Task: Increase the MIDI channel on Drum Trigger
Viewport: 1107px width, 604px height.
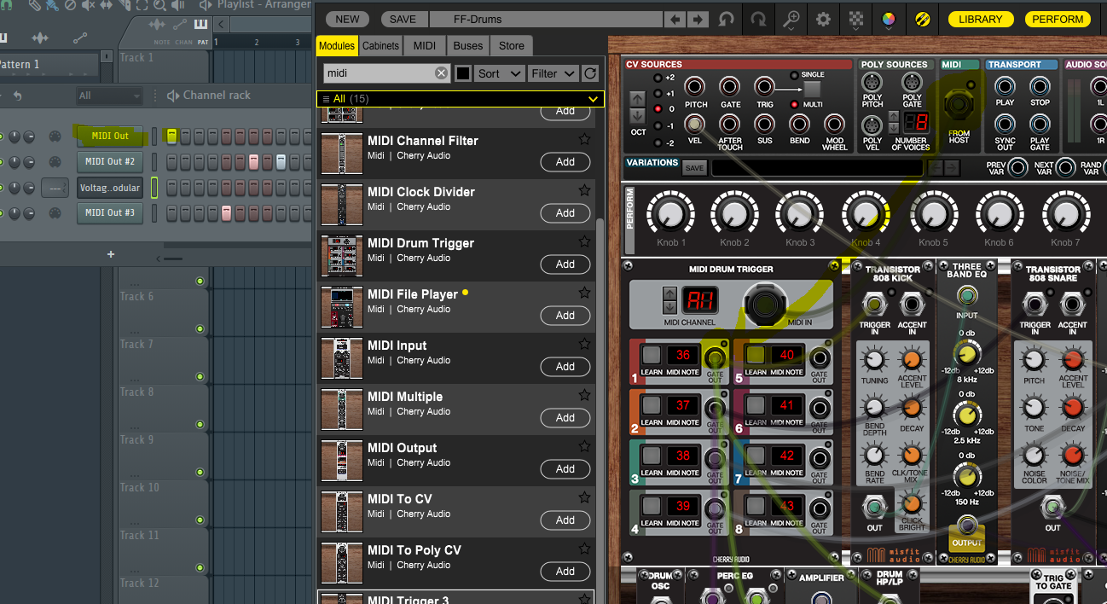Action: point(670,293)
